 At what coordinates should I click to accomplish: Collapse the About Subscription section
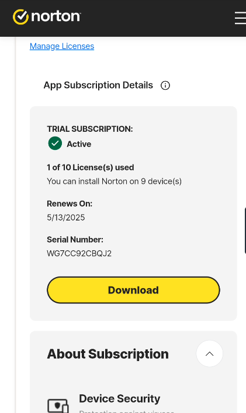[210, 353]
